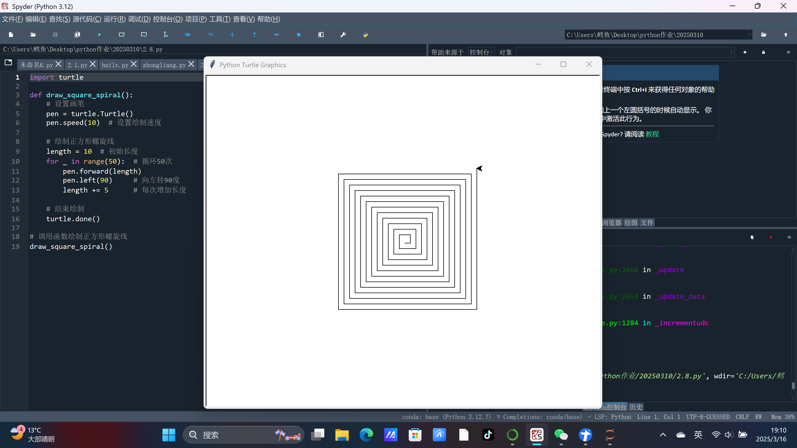Click the Save all files icon
This screenshot has height=448, width=797.
point(77,35)
